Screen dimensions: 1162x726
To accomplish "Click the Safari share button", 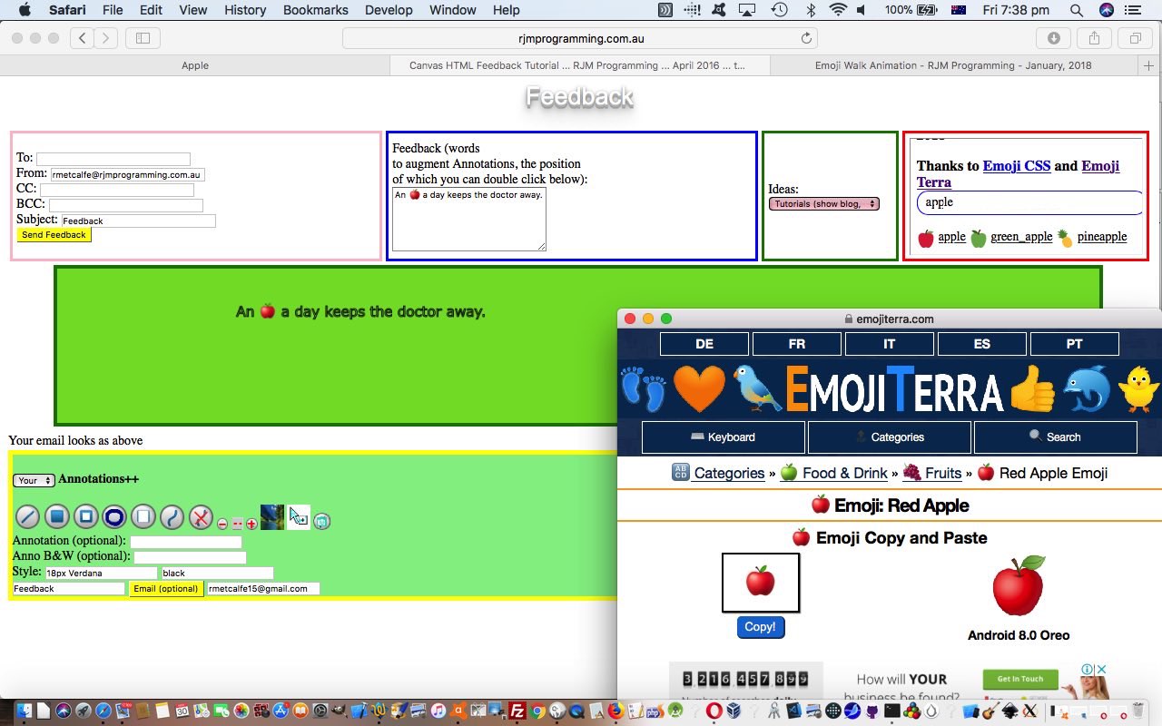I will click(1094, 38).
